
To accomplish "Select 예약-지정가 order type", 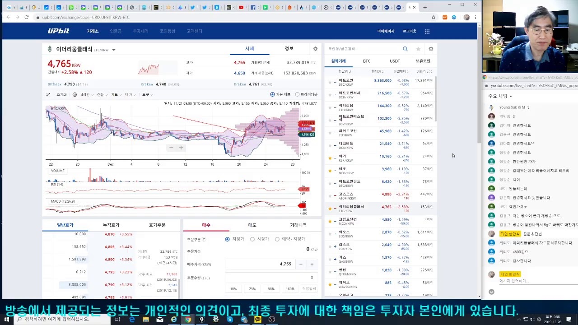I will click(277, 239).
